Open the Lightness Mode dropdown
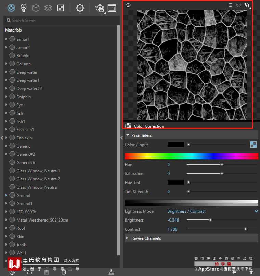260x276 pixels. [x=256, y=211]
